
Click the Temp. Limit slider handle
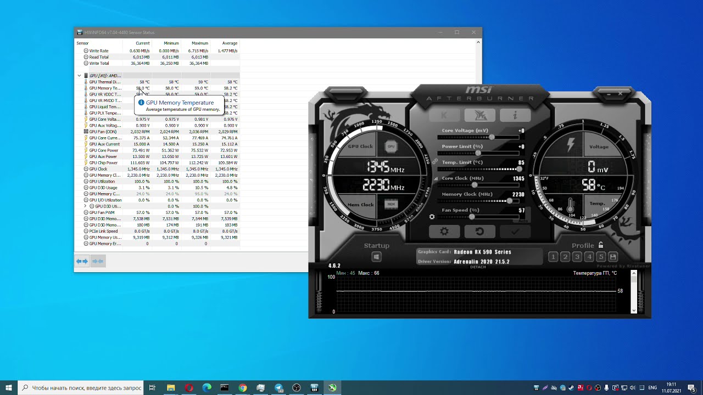pyautogui.click(x=518, y=169)
